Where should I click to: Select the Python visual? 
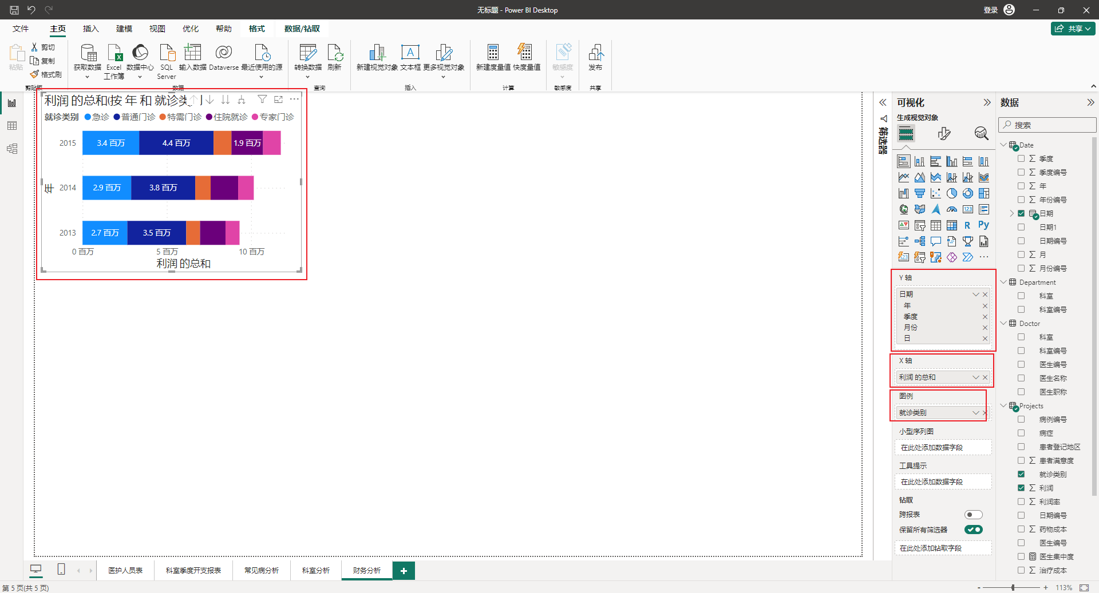pyautogui.click(x=983, y=225)
